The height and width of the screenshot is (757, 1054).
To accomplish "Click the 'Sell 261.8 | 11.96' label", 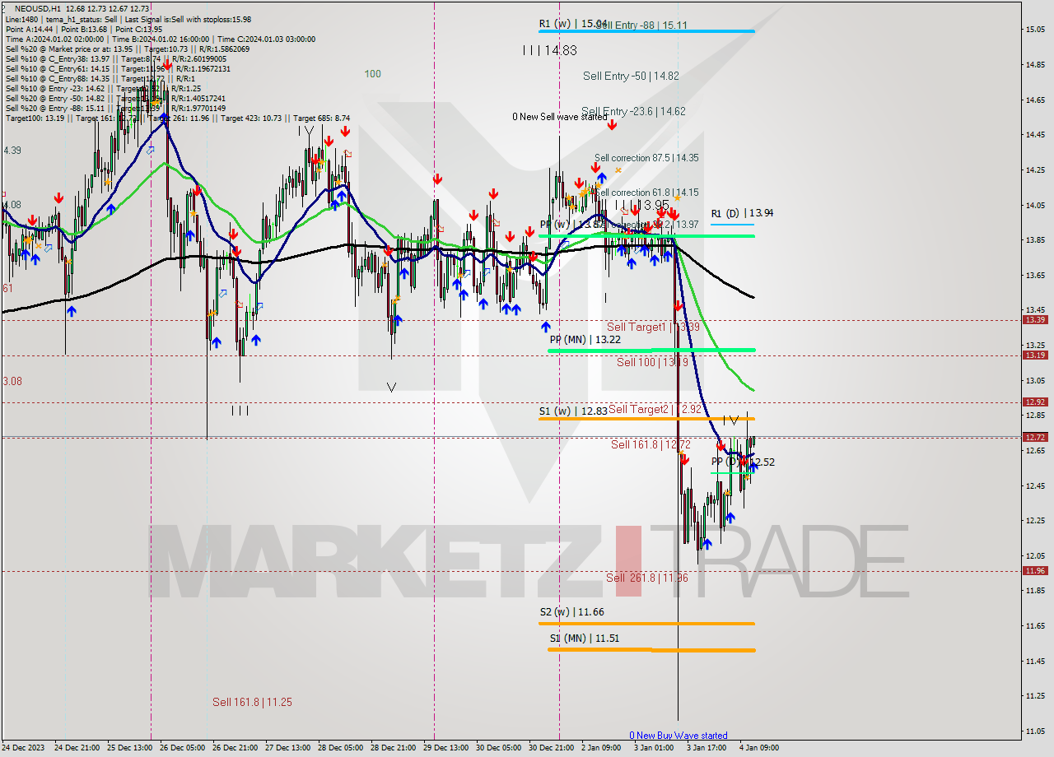I will pyautogui.click(x=647, y=578).
